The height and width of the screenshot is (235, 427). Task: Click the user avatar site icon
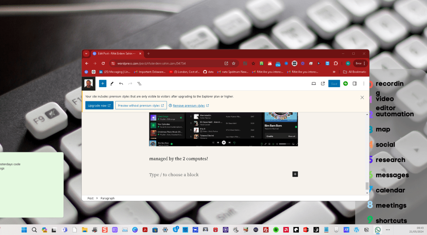pos(88,83)
